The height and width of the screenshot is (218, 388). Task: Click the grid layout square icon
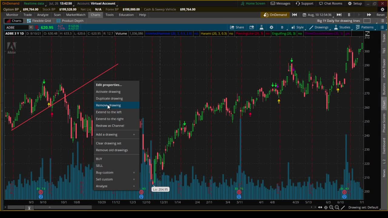367,21
